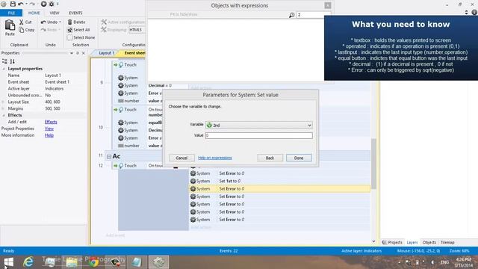Switch to the Layout 1 tab
This screenshot has width=478, height=269.
click(x=106, y=53)
